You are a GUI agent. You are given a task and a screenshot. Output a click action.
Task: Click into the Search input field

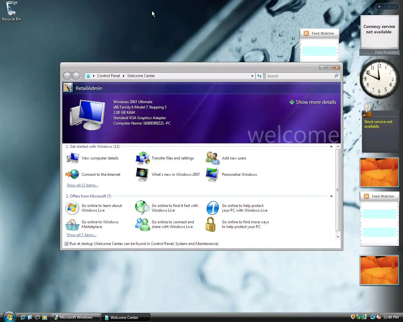300,76
